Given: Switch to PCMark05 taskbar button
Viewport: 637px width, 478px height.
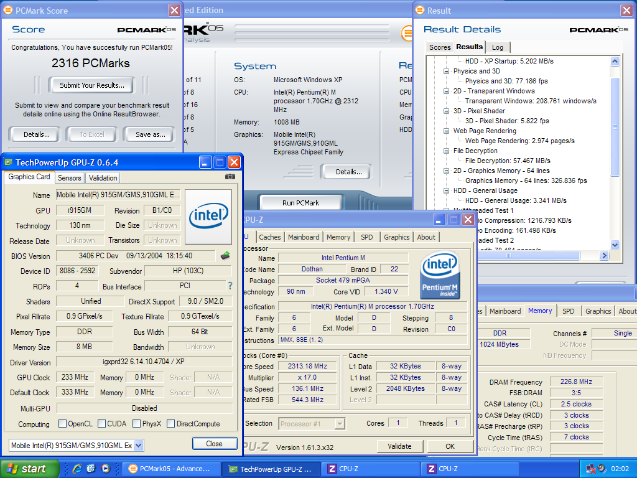Looking at the screenshot, I should coord(171,469).
